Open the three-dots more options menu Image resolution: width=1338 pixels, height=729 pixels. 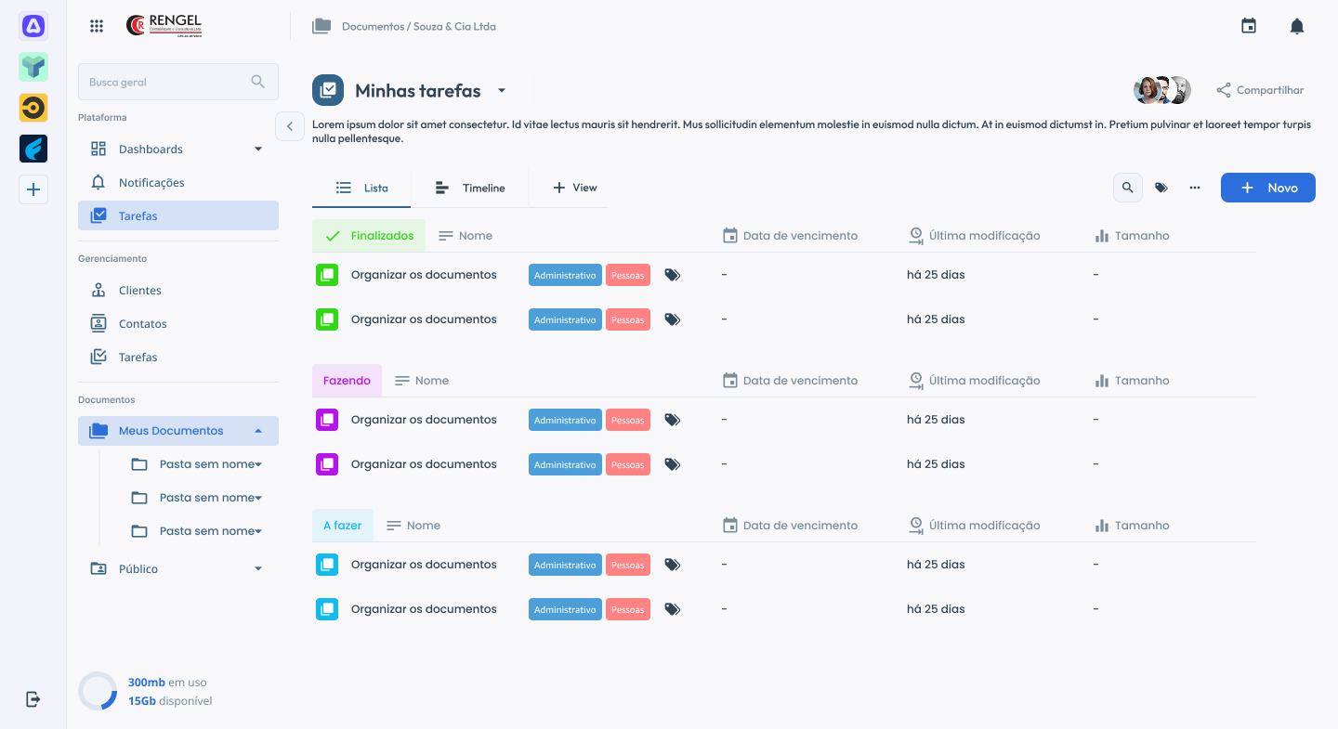1195,188
